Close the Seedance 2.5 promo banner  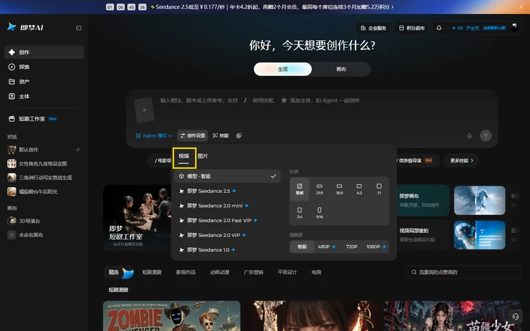[521, 7]
